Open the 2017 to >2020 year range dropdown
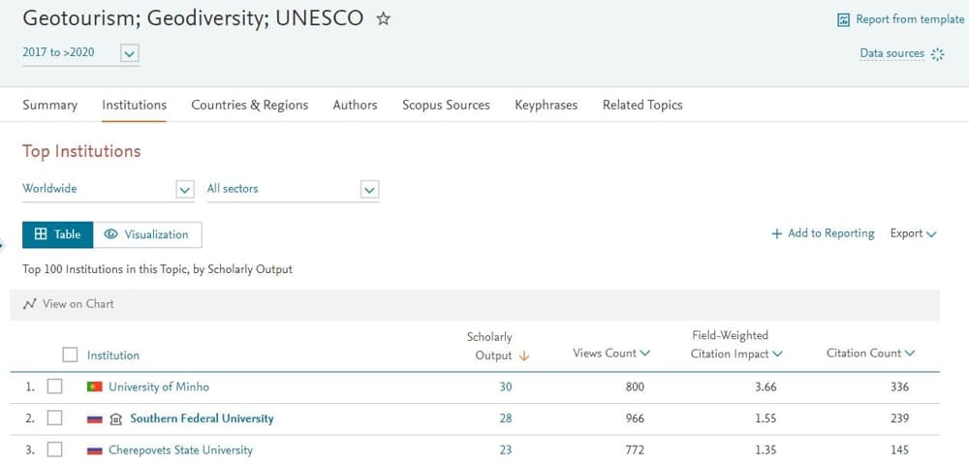The height and width of the screenshot is (464, 969). click(x=130, y=53)
